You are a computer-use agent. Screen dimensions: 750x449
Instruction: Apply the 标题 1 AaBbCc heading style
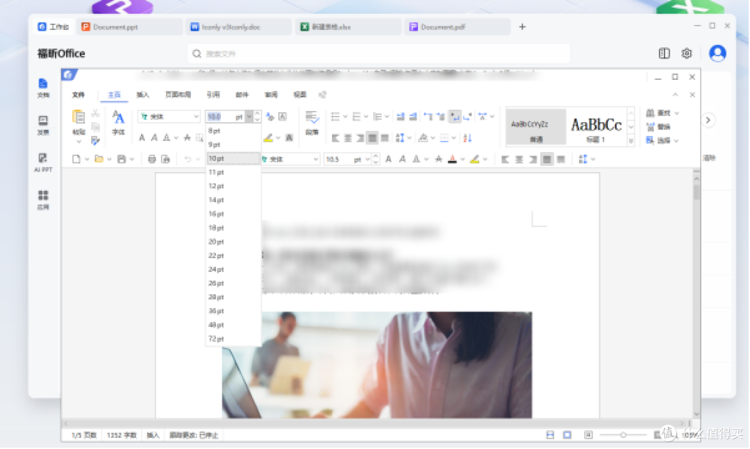tap(596, 127)
